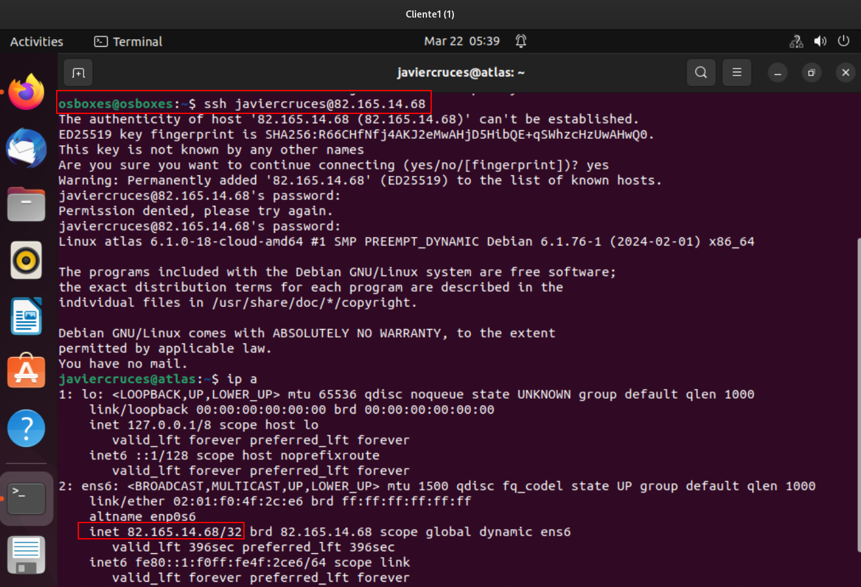Open the Terminal app menu in top bar
The image size is (861, 587).
(128, 42)
